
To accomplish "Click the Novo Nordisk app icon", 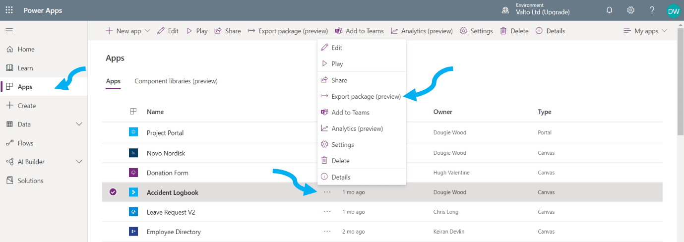I will tap(133, 153).
